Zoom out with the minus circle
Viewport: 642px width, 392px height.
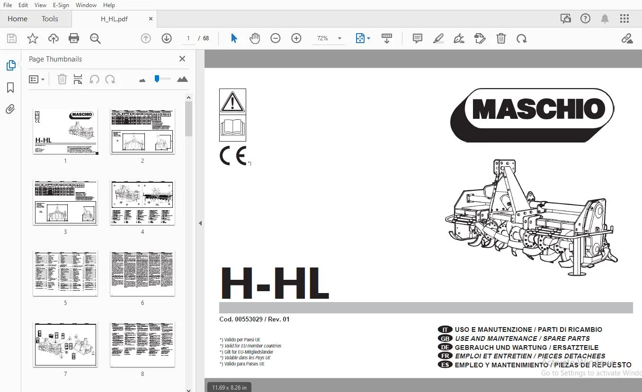coord(276,39)
